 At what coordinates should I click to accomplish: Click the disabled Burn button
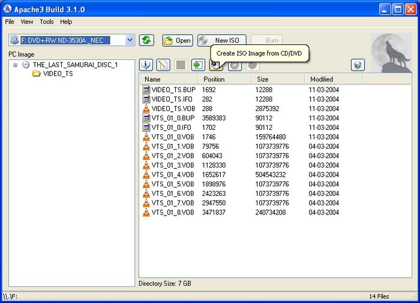click(267, 40)
